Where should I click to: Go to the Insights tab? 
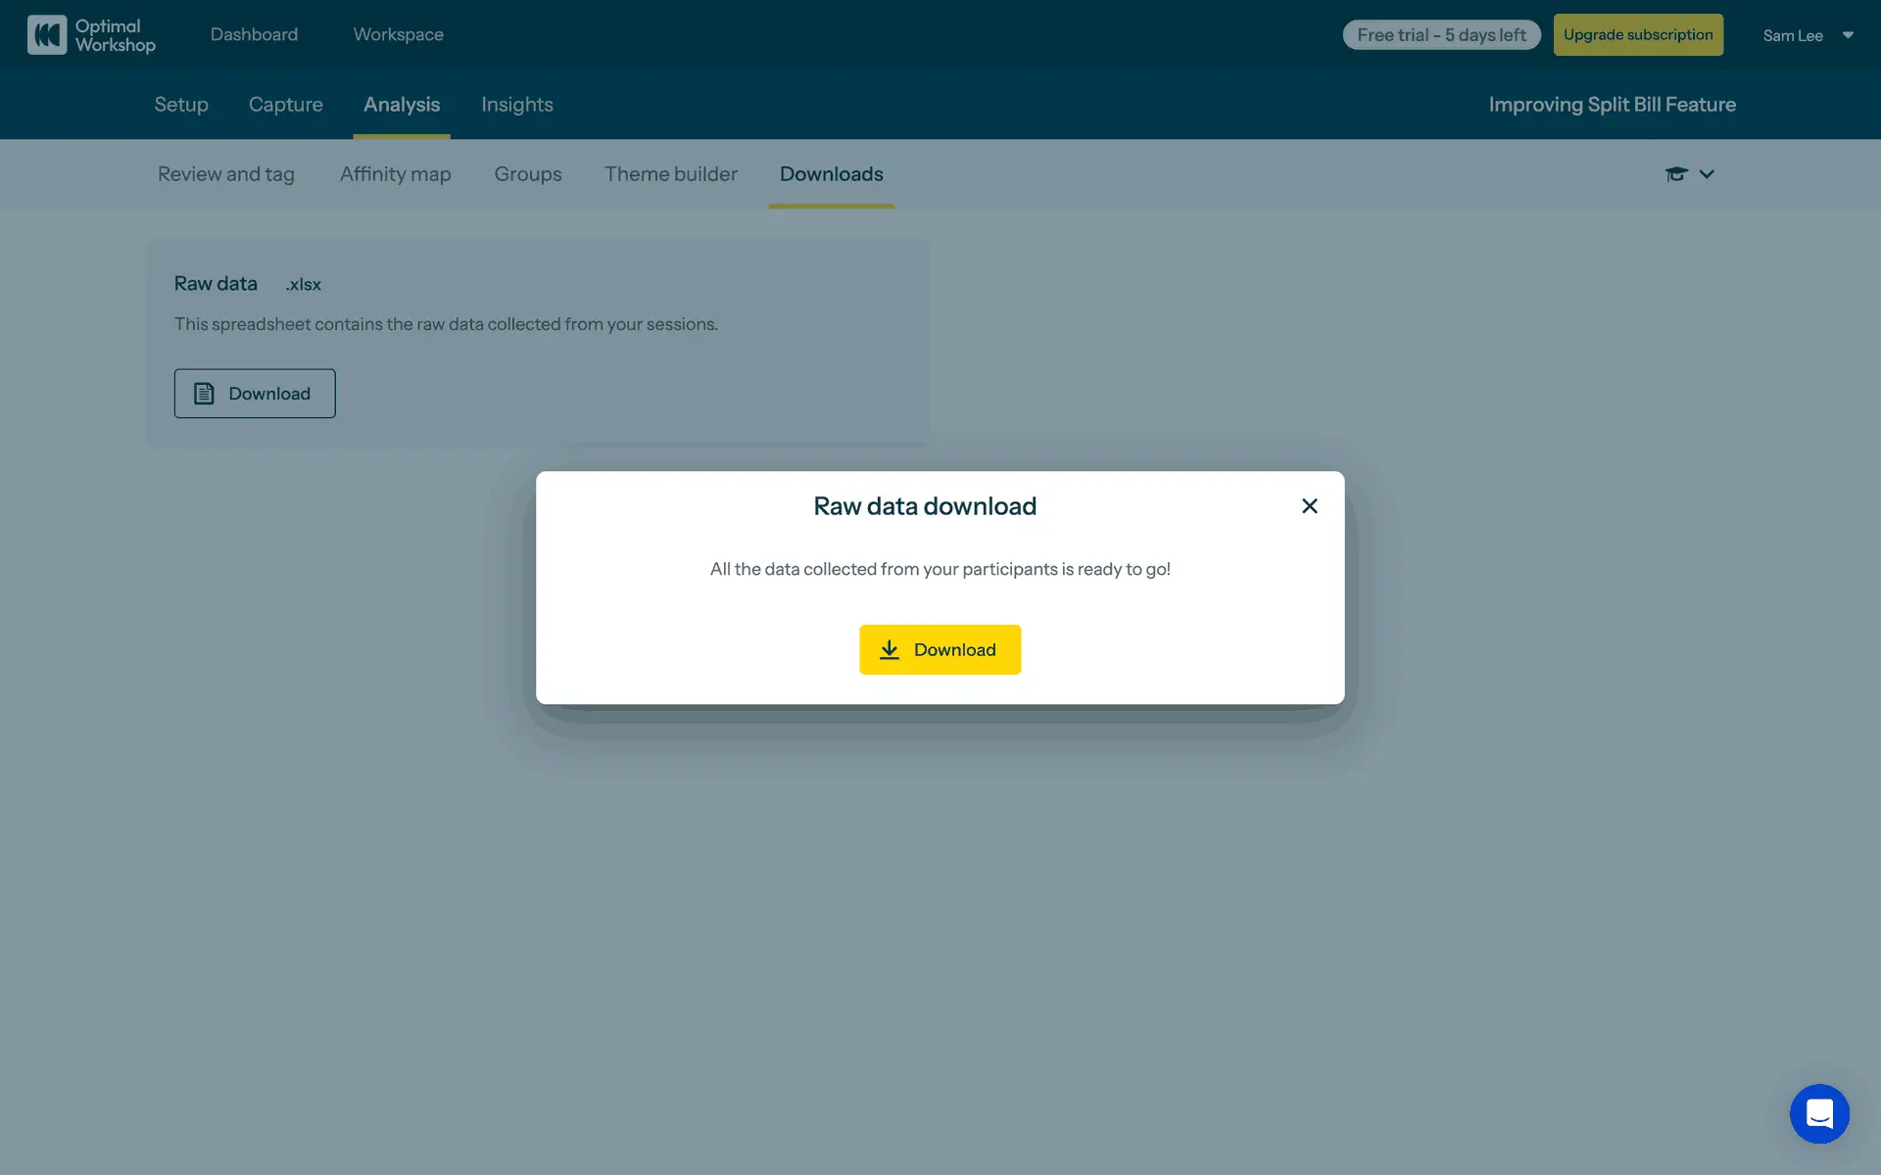[x=517, y=105]
